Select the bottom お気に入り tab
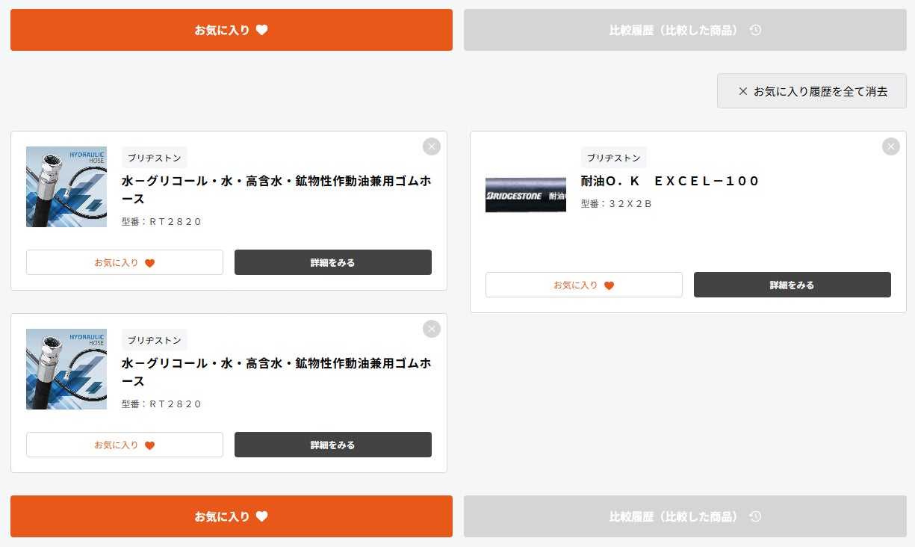 (x=232, y=516)
